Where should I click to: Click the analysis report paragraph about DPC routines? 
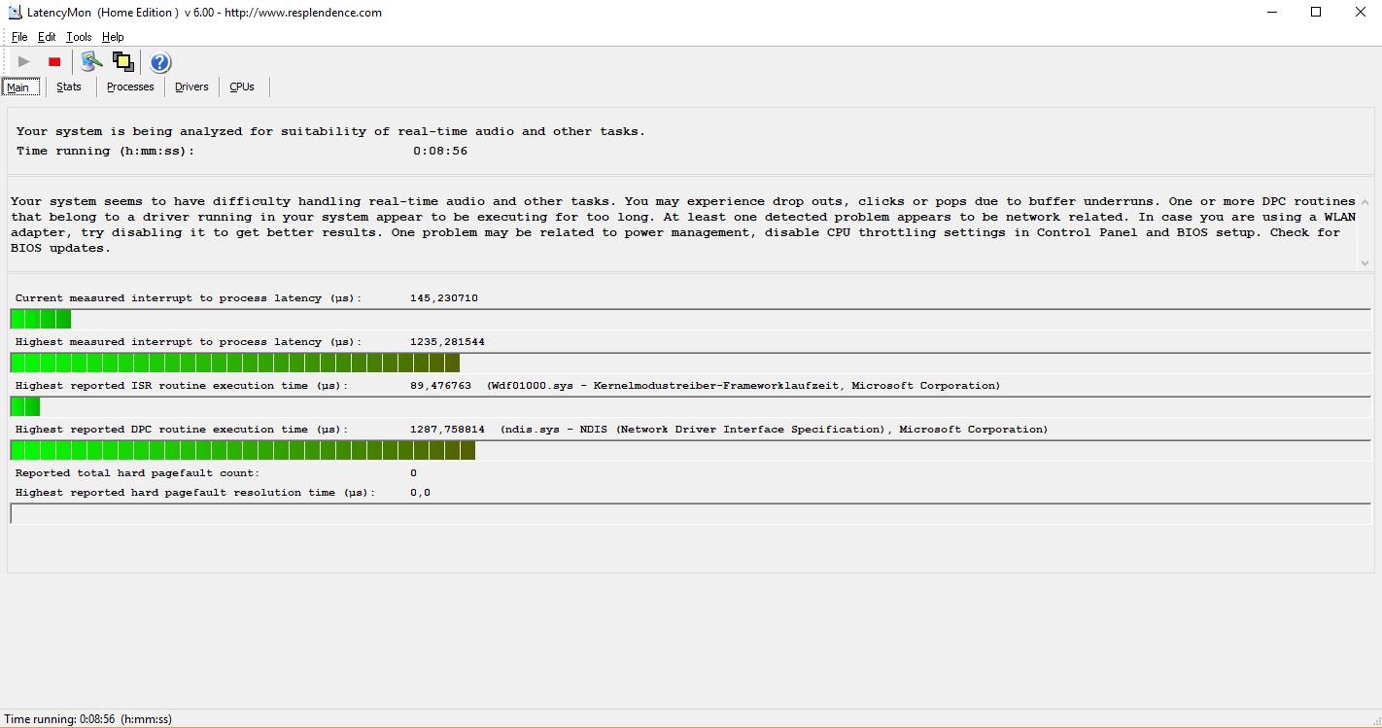(x=683, y=225)
